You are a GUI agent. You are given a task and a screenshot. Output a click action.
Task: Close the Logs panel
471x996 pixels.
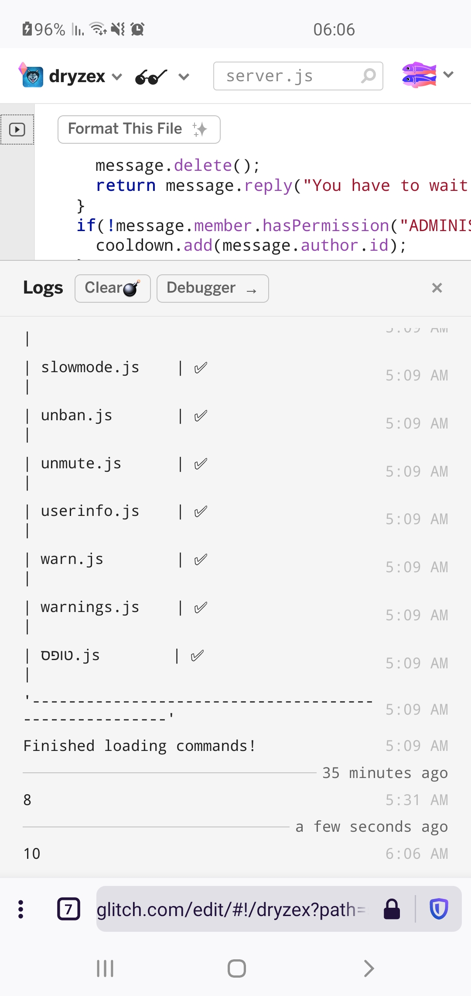[437, 288]
